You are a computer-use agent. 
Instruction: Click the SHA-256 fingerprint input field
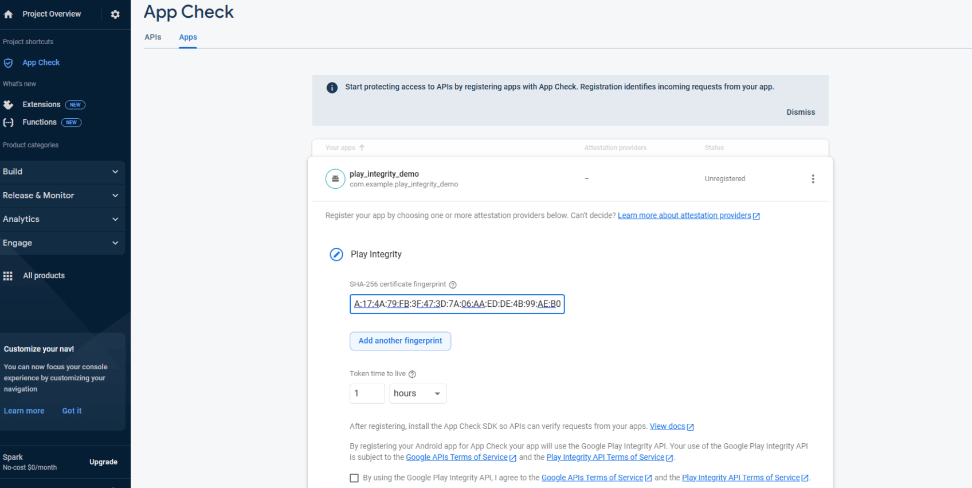(457, 304)
